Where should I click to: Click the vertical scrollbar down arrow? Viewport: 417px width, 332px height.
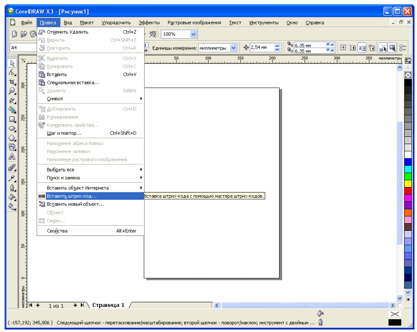400,298
